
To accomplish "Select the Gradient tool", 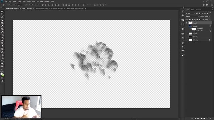I will pos(2,43).
